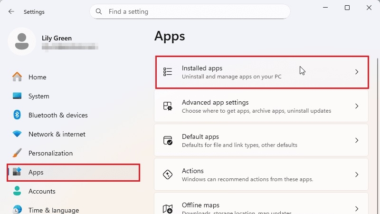Minimize the Settings window
Screen dimensions: 380x214
[325, 8]
